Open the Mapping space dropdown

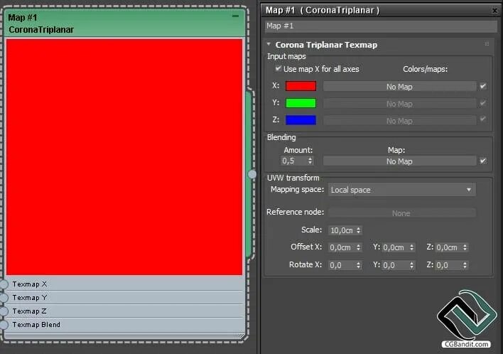tap(401, 190)
